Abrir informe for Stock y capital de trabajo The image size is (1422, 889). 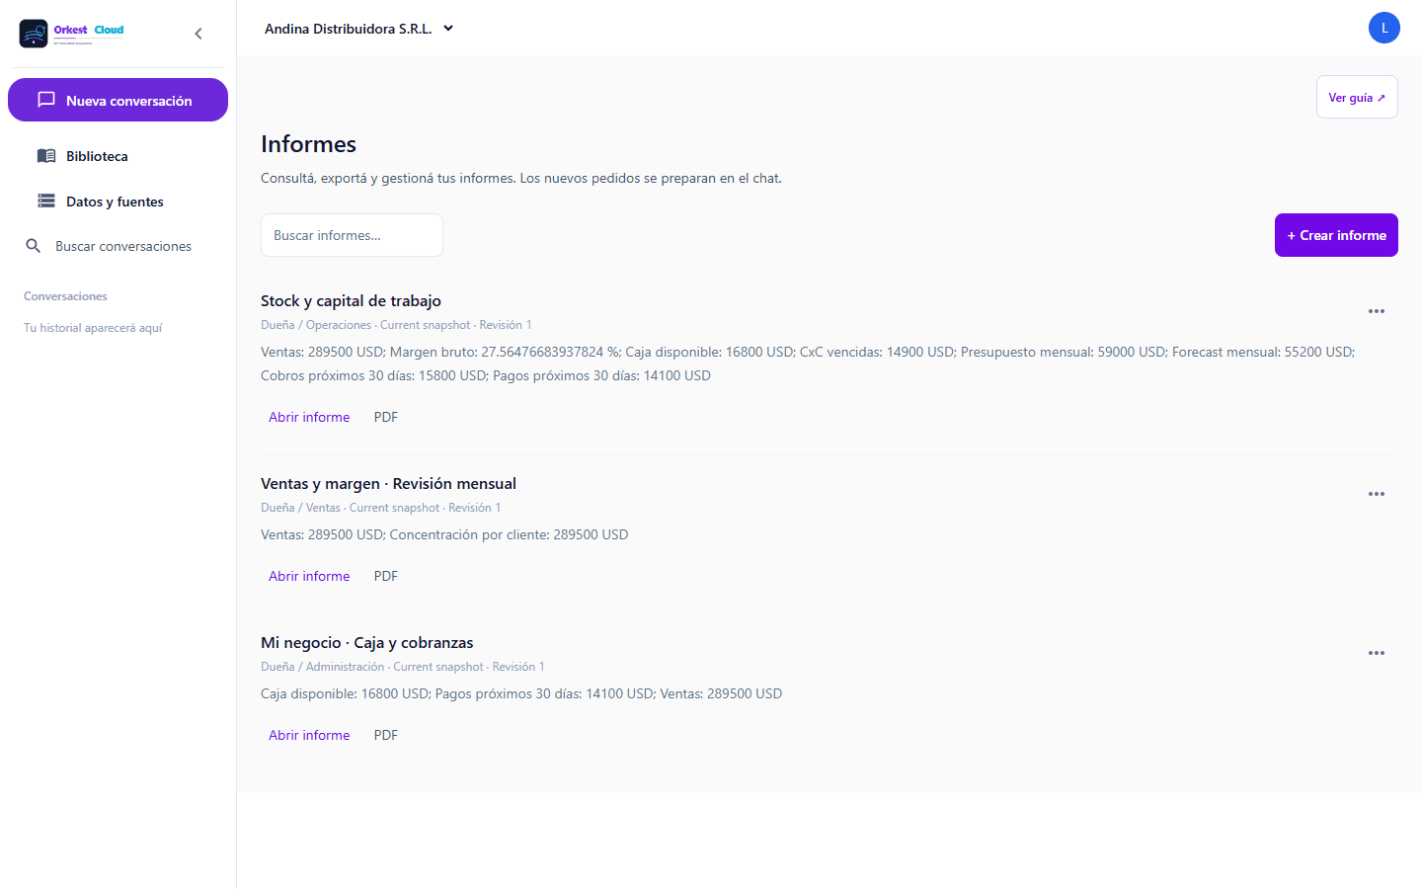coord(309,417)
